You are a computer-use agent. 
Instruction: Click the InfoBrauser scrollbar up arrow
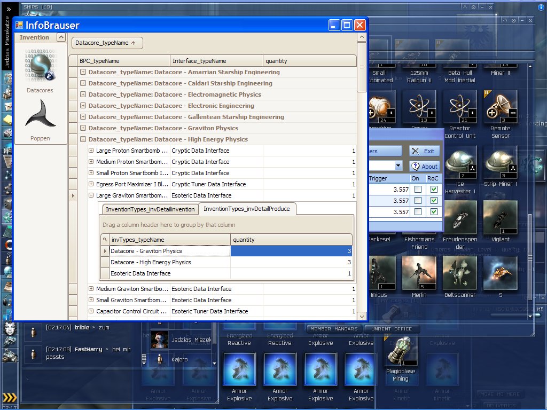362,37
